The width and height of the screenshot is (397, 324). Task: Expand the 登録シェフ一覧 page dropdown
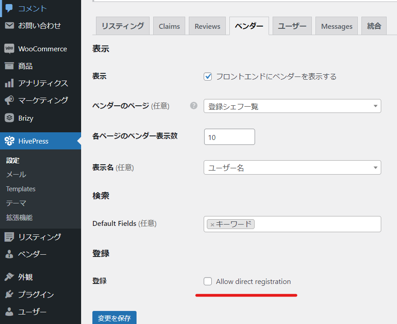pyautogui.click(x=292, y=106)
